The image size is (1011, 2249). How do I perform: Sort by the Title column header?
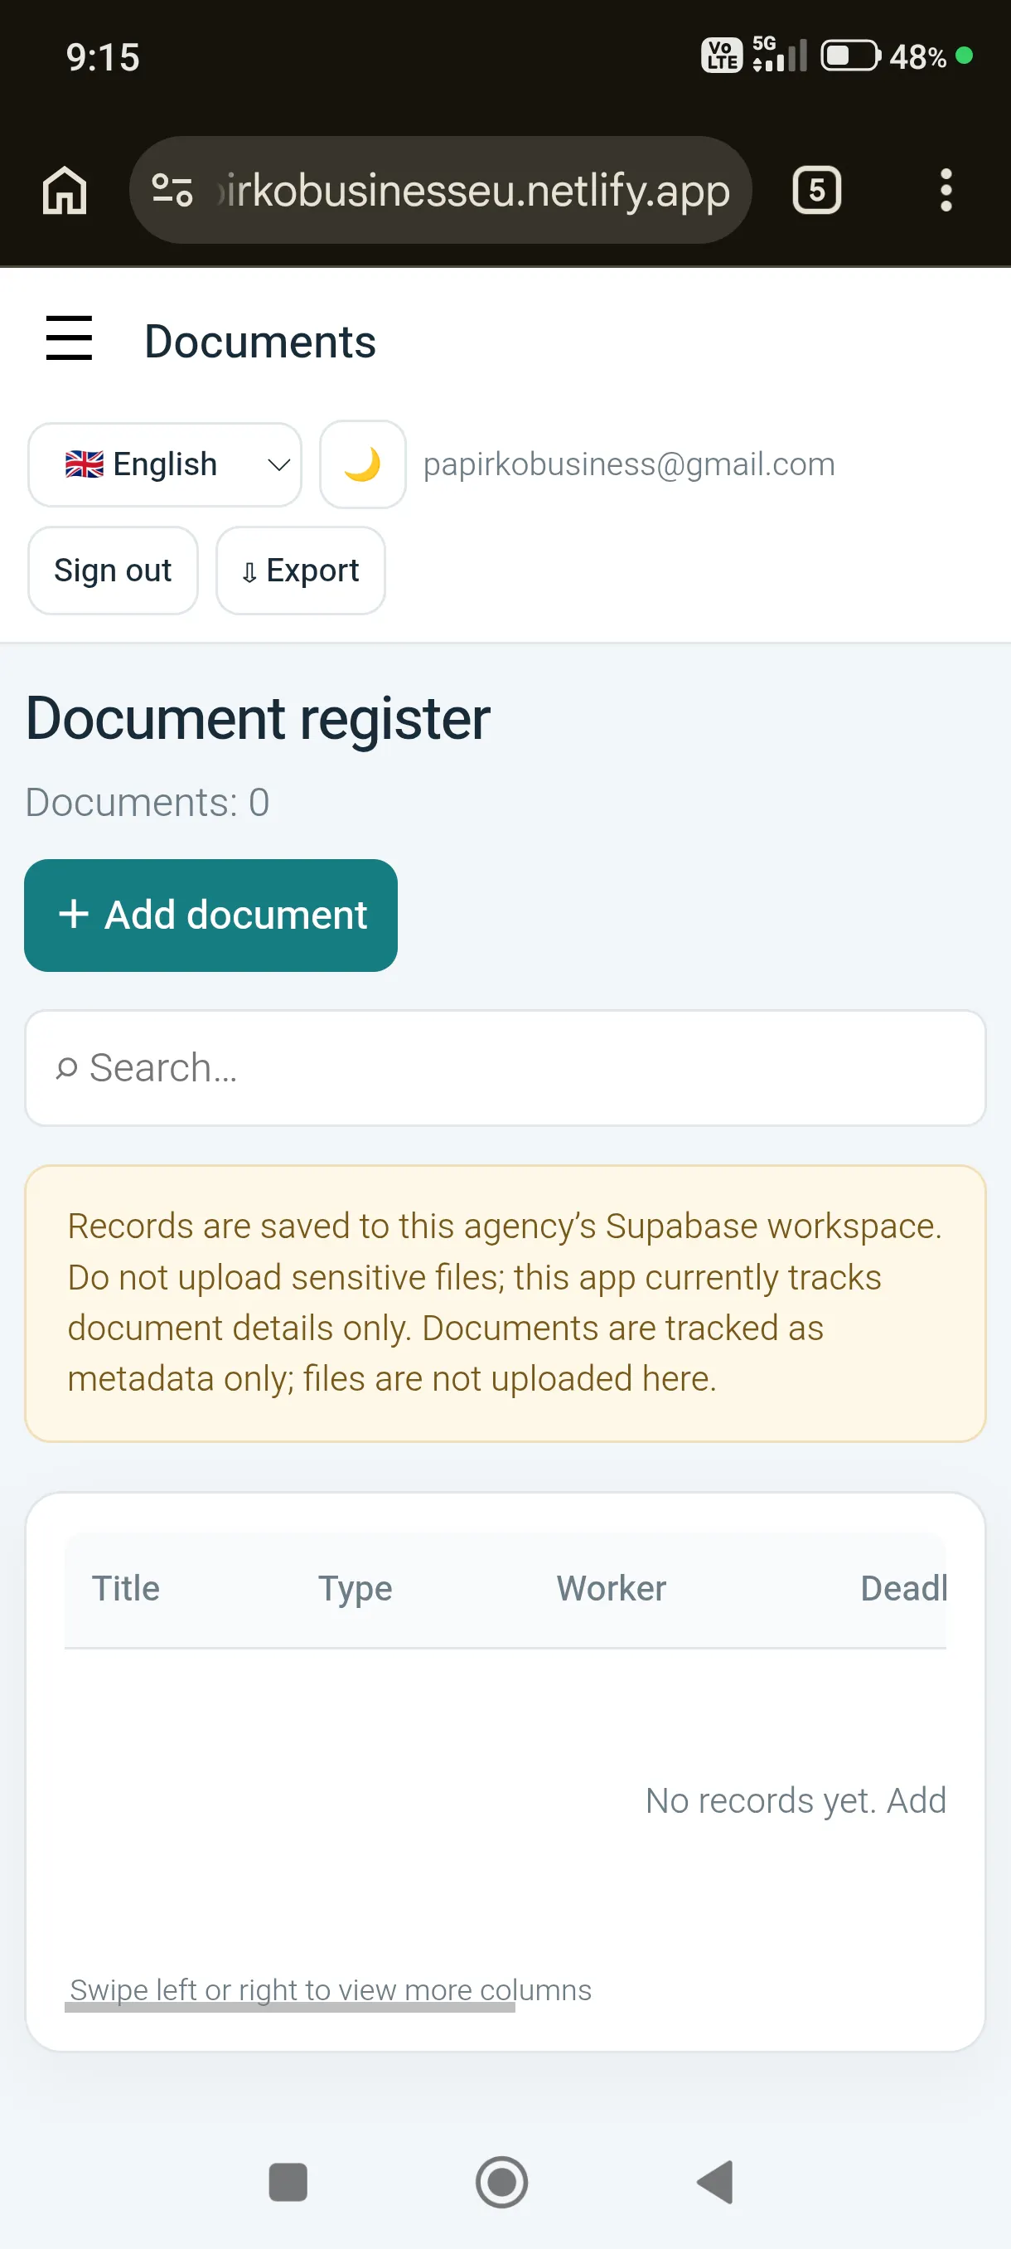coord(126,1588)
